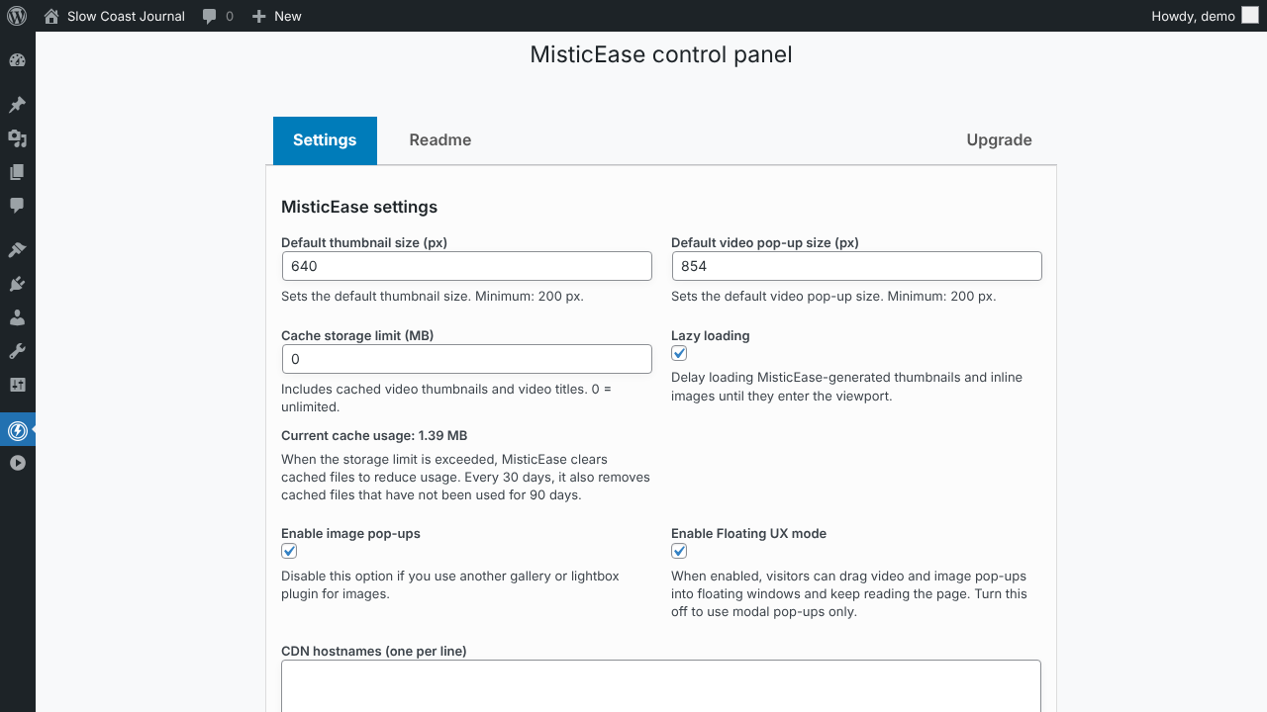Go to Dashboard via the gauge icon

(x=17, y=60)
